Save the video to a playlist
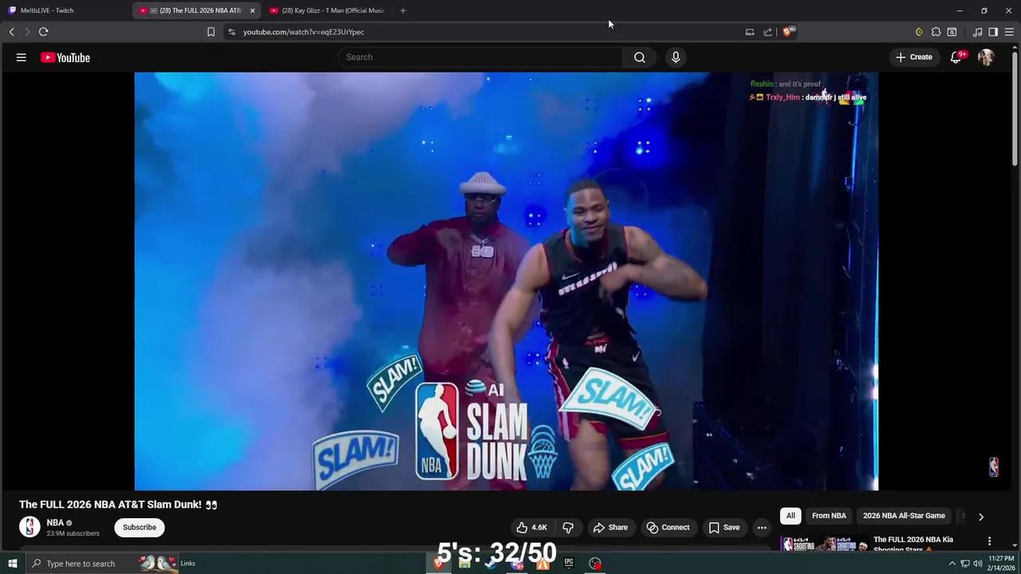The height and width of the screenshot is (574, 1021). [x=724, y=527]
